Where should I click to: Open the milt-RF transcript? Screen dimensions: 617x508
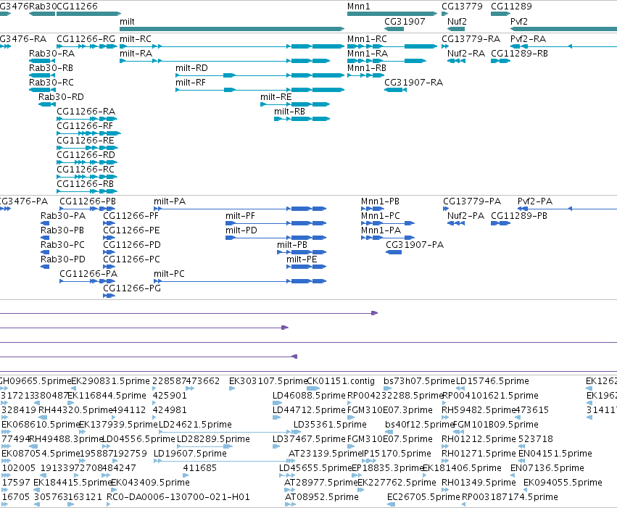click(260, 90)
